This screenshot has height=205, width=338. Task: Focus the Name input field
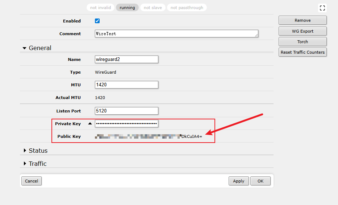[x=126, y=60]
